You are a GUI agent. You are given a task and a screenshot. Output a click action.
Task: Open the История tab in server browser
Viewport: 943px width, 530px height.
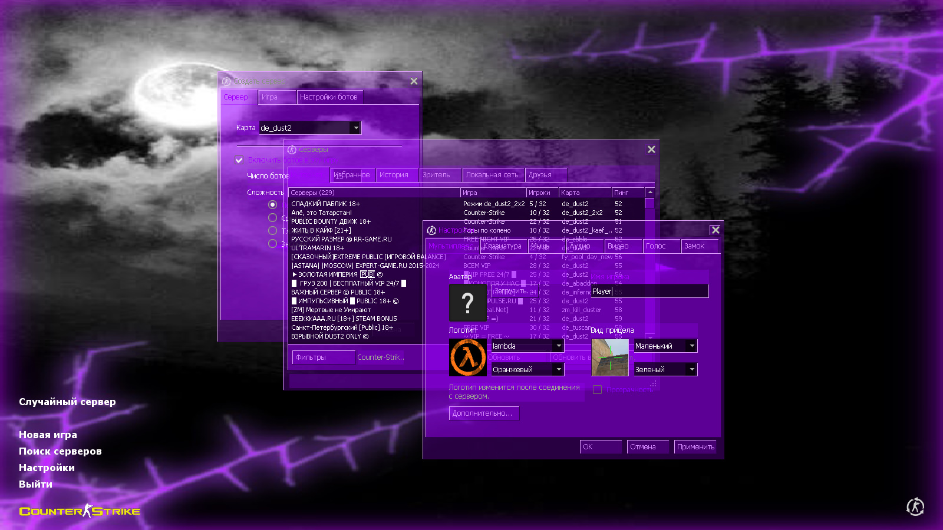[394, 175]
